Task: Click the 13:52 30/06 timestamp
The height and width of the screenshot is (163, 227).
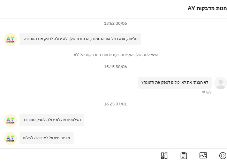Action: coord(115,23)
